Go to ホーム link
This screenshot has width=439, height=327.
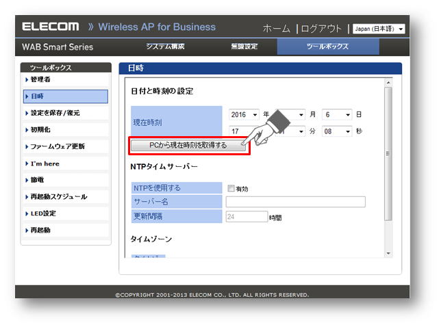tap(276, 29)
